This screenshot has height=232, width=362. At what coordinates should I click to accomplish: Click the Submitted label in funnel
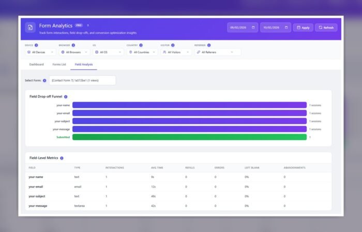click(x=63, y=137)
